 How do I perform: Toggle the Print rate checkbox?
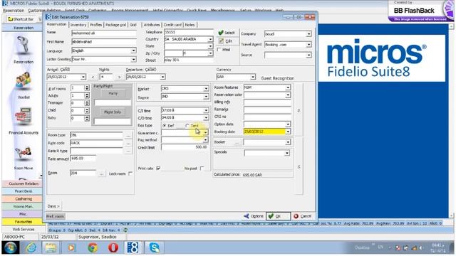(158, 169)
